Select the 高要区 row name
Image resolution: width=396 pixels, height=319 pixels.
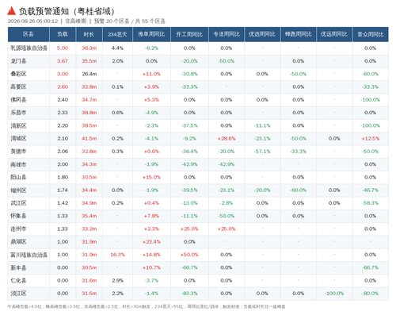pos(18,87)
